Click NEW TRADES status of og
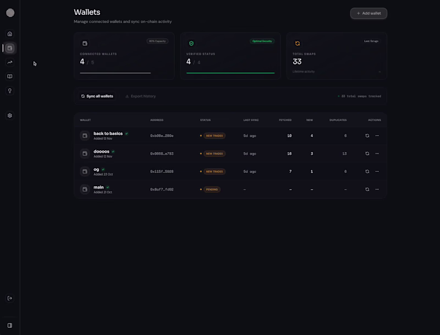This screenshot has width=440, height=335. click(x=215, y=171)
